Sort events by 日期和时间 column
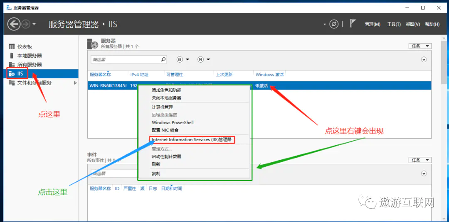The height and width of the screenshot is (222, 449). pos(172,188)
